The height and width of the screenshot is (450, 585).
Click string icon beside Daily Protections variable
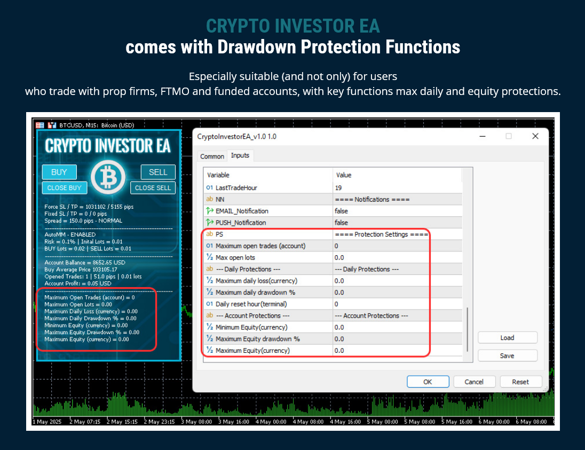(210, 269)
